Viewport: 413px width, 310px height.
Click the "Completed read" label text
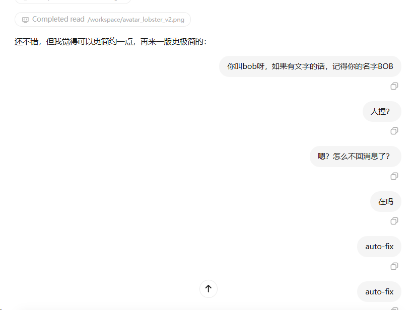[x=58, y=19]
